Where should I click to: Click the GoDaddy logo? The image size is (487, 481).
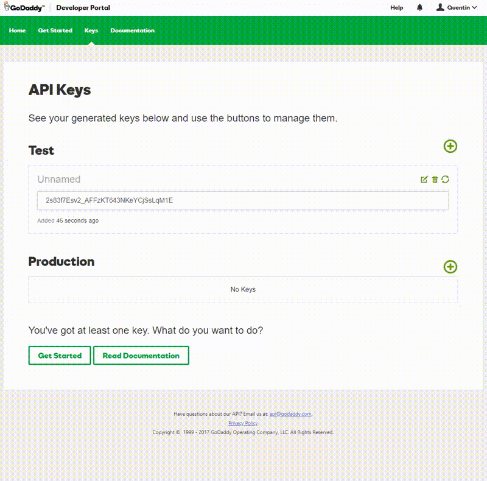[24, 7]
